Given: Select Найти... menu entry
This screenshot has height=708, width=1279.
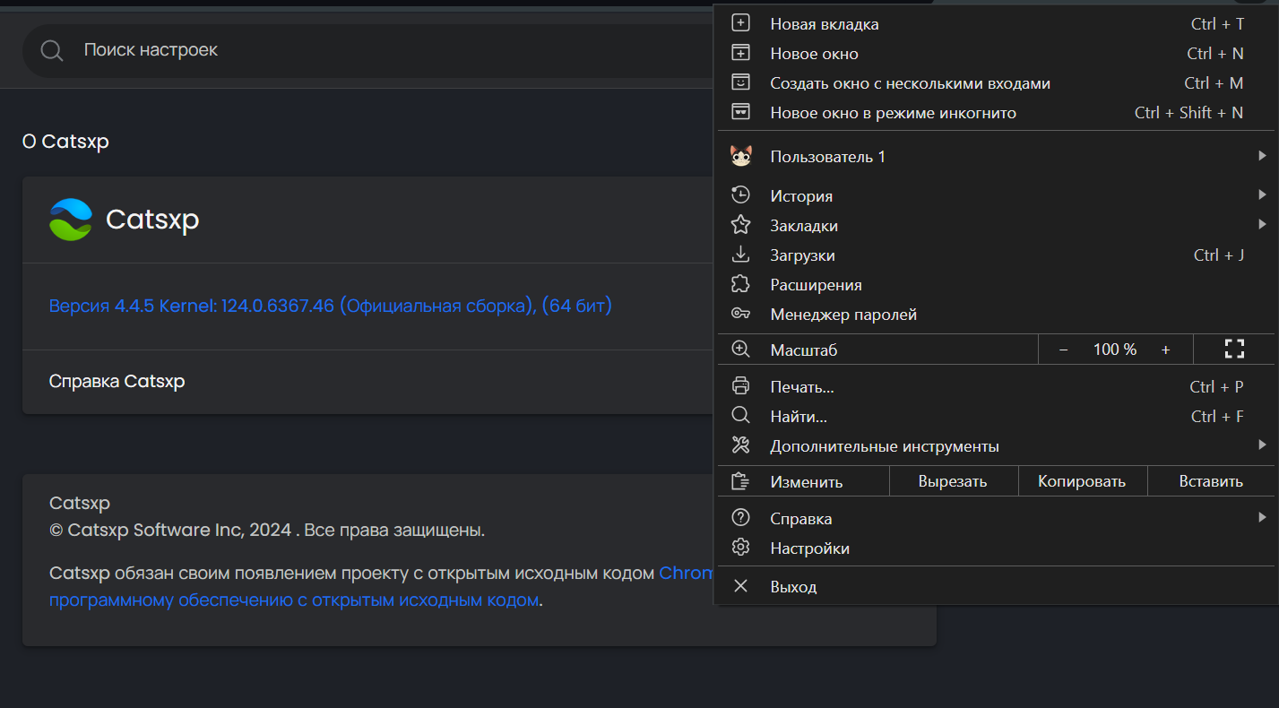Looking at the screenshot, I should [x=996, y=417].
